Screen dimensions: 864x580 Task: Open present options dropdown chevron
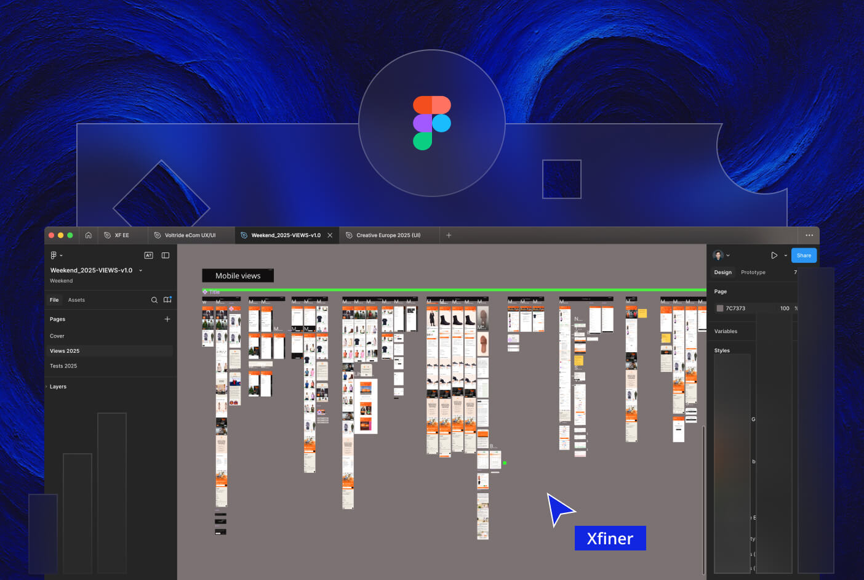786,256
